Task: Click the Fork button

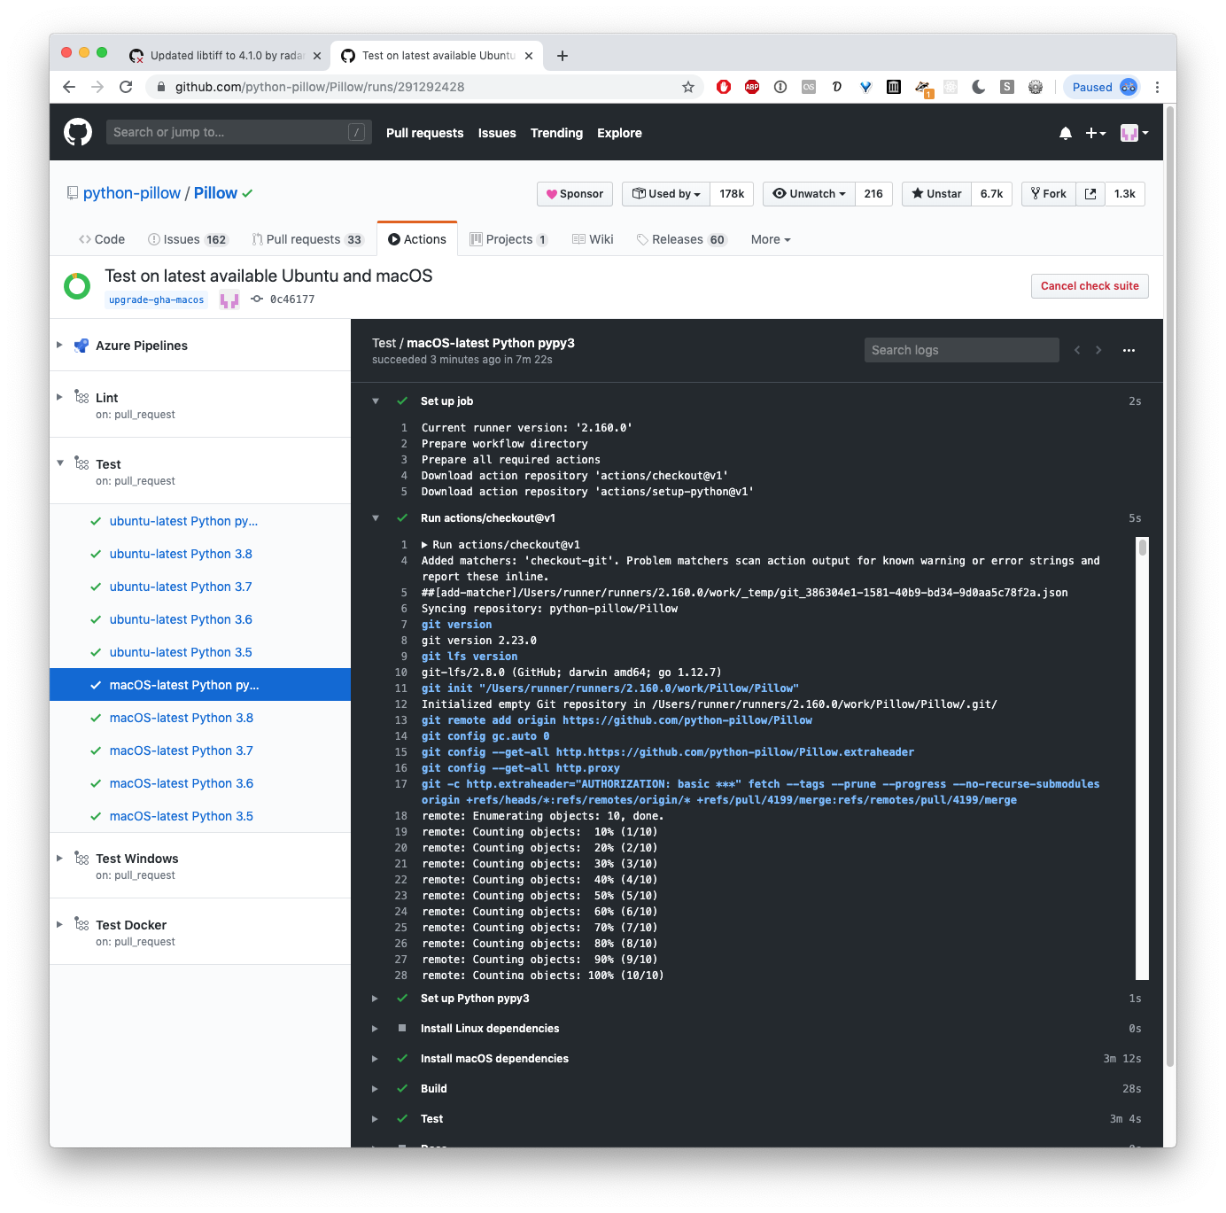Action: [x=1049, y=194]
